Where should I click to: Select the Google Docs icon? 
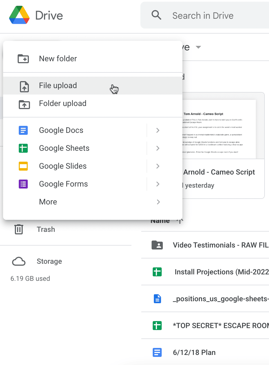tap(23, 130)
